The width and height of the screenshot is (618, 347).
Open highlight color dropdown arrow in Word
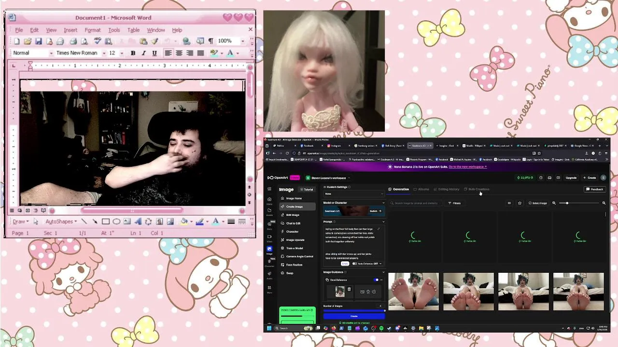[221, 53]
